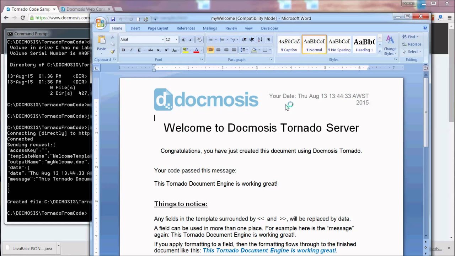
Task: Click the Cut scissors icon in Clipboard group
Action: [112, 37]
